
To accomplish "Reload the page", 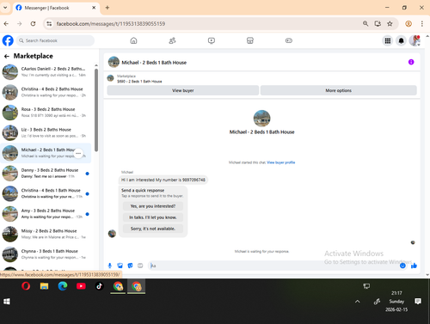I will coord(33,24).
